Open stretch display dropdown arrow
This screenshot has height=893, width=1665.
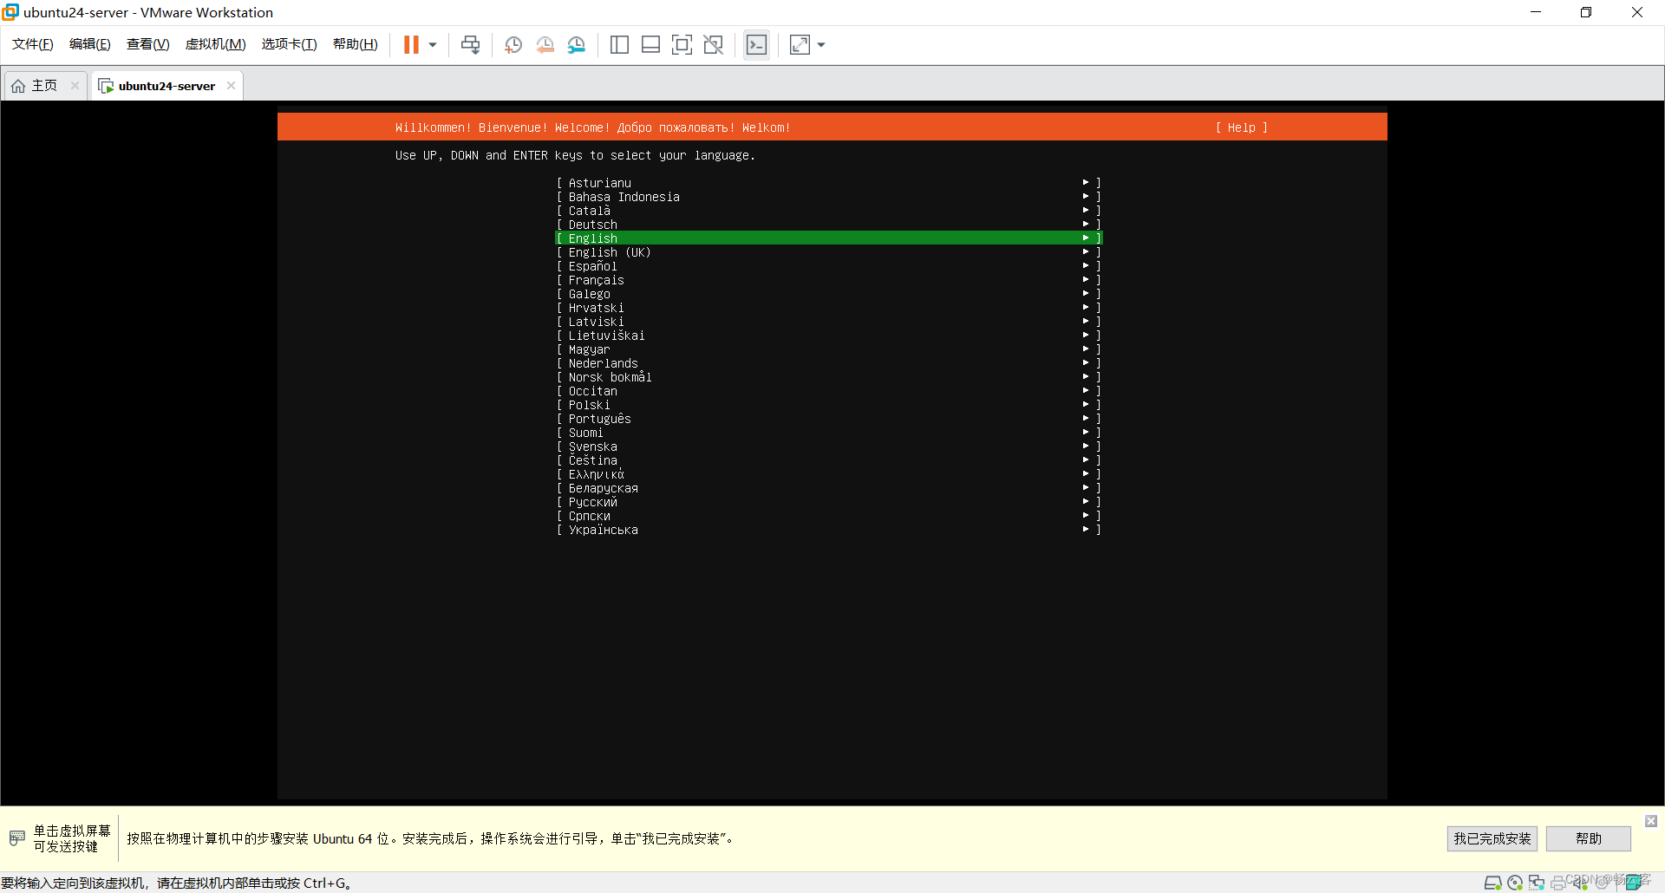pos(821,44)
